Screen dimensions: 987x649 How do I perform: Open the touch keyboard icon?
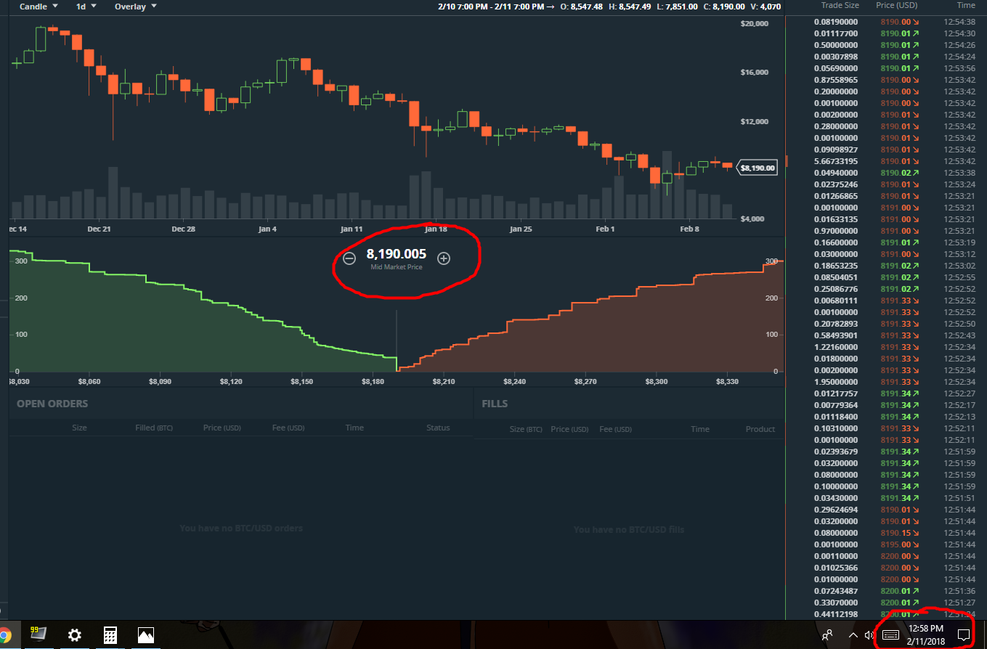pos(890,635)
